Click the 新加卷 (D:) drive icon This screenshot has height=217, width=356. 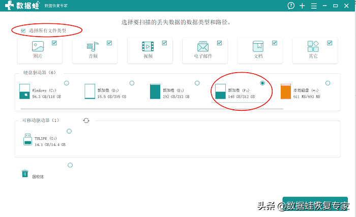[90, 91]
